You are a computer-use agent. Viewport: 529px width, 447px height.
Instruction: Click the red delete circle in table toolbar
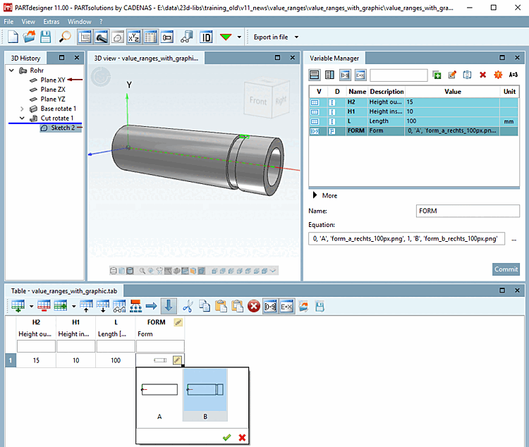click(x=253, y=306)
